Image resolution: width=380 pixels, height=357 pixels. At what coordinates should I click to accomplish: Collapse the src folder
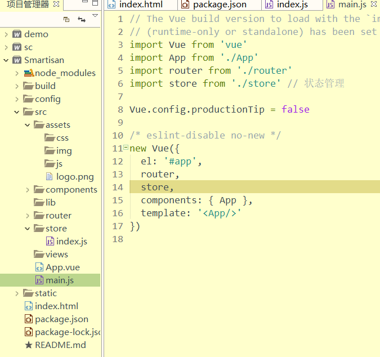[x=17, y=112]
